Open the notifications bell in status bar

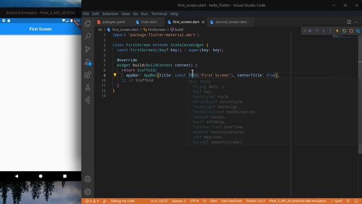coord(356,201)
